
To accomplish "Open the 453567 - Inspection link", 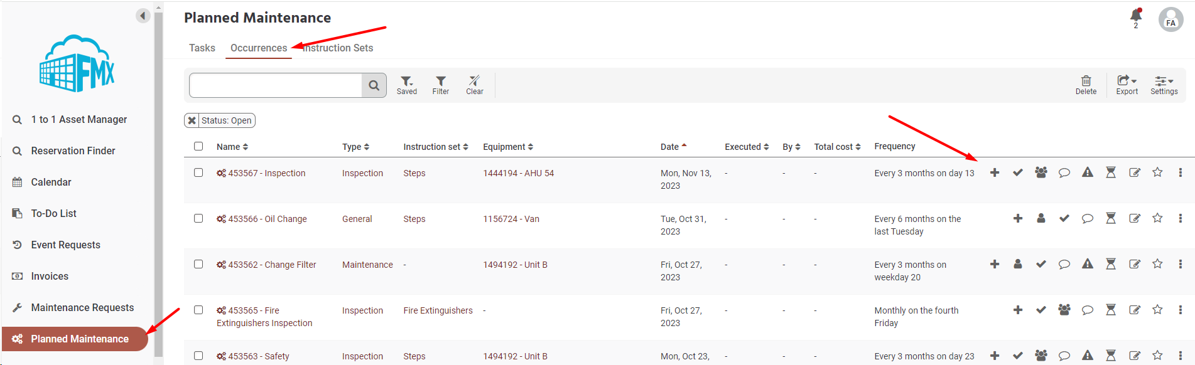I will point(266,173).
